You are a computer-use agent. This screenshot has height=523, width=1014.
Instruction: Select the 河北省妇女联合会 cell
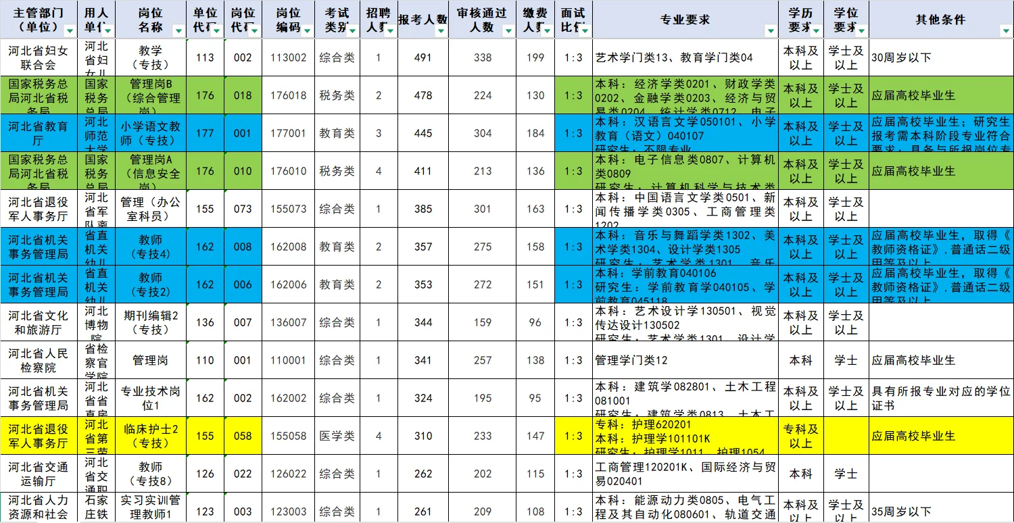39,57
